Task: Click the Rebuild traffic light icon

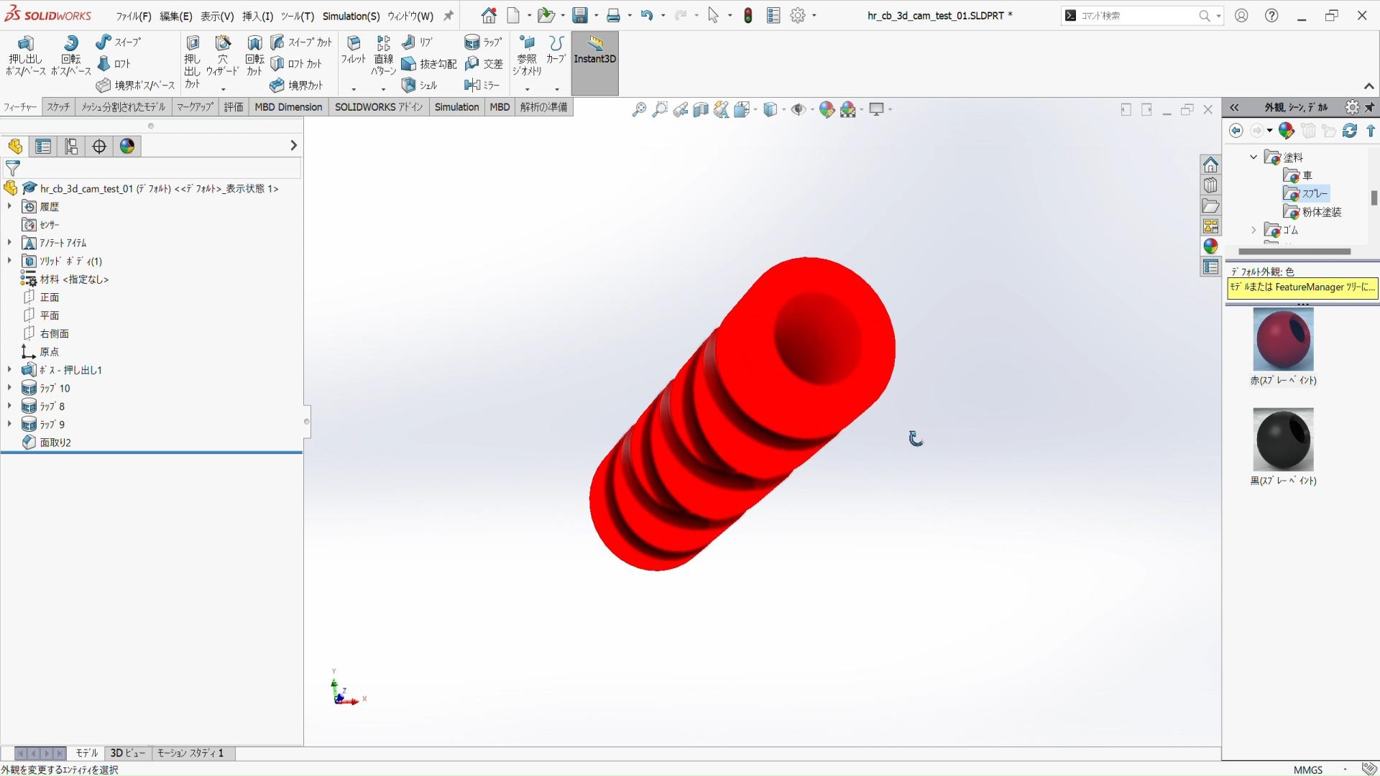Action: tap(748, 15)
